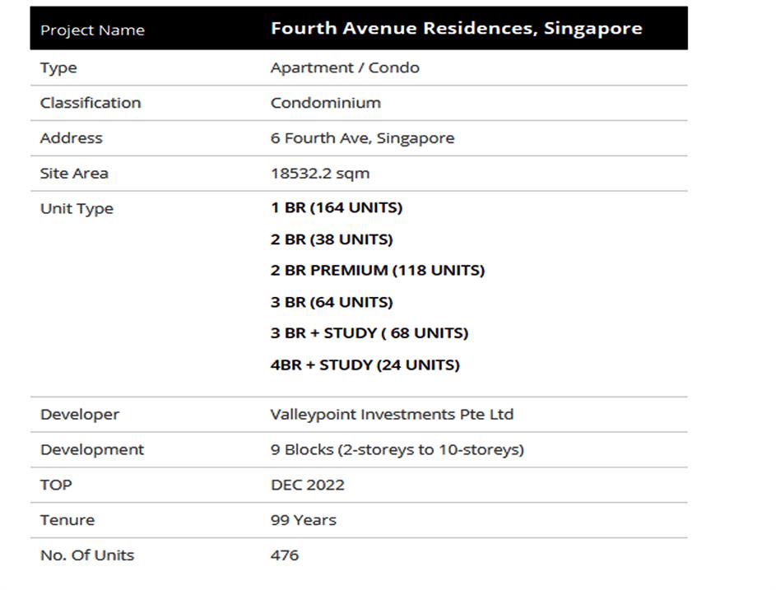Select the 1 BR (164 UNITS) entry
The height and width of the screenshot is (590, 776).
click(336, 208)
